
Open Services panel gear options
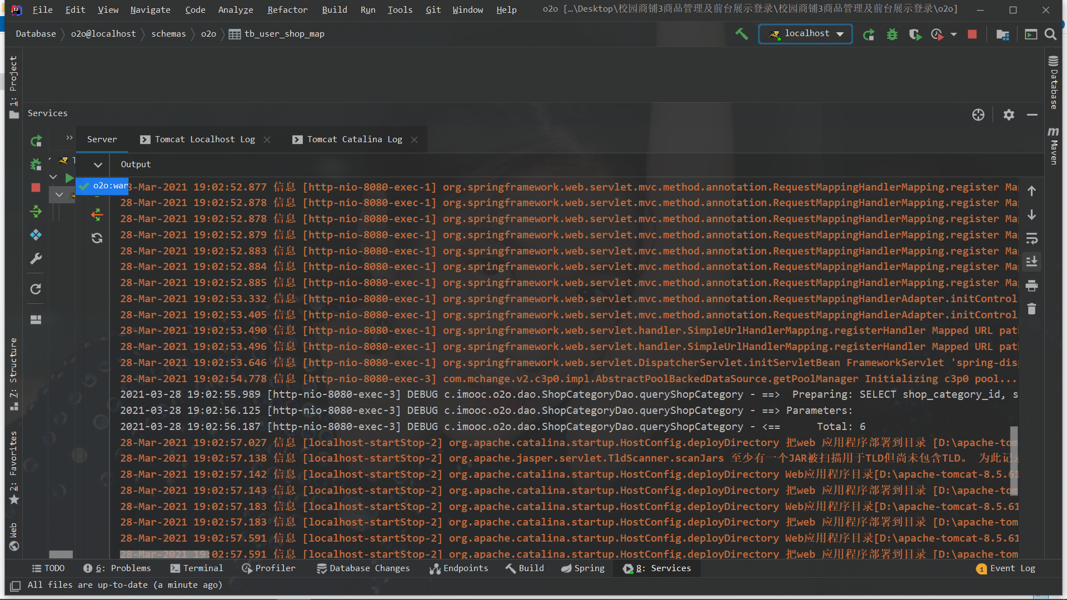tap(1009, 114)
